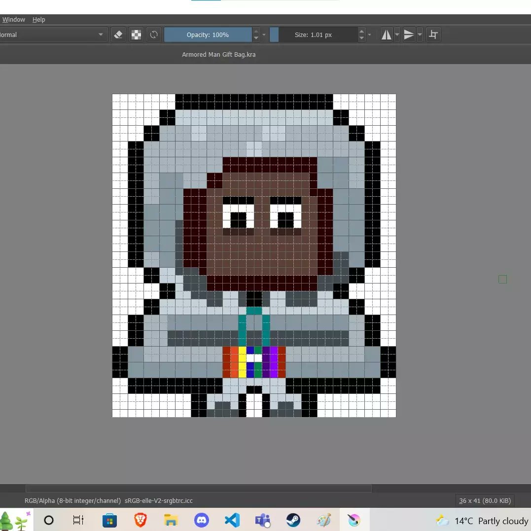
Task: Increase brush size with the up stepper
Action: (361, 31)
